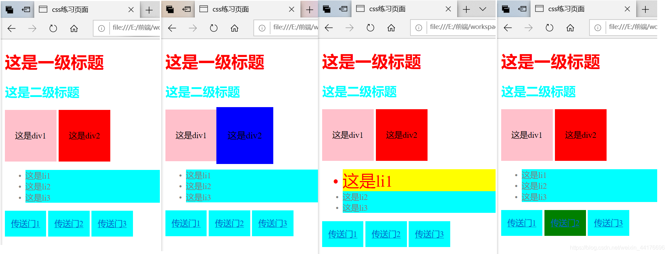Show site info in the yellow li1 window

pos(418,28)
